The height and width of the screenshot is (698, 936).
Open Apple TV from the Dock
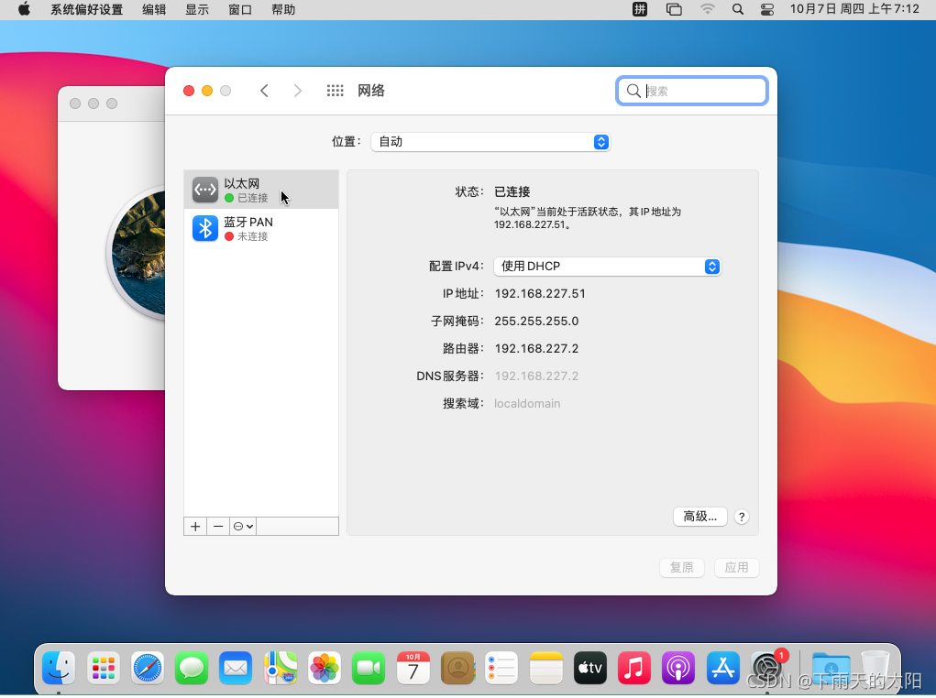pos(590,668)
